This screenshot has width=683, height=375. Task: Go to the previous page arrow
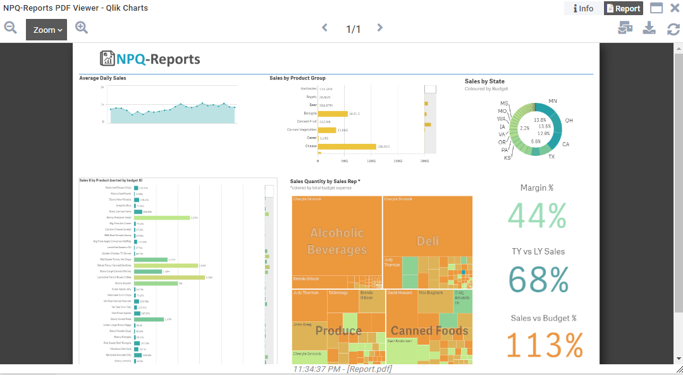(324, 28)
